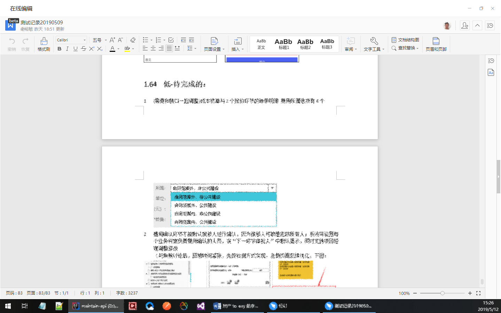Open the 文字工具 text tools menu

click(374, 44)
